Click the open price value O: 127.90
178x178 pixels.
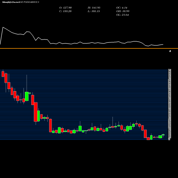pos(66,8)
